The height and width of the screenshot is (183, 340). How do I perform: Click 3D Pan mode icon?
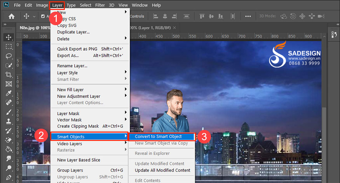coord(302,16)
